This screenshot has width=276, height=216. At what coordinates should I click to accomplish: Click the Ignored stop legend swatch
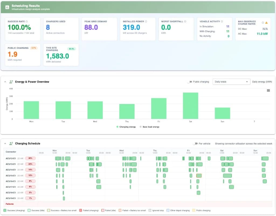pyautogui.click(x=150, y=210)
